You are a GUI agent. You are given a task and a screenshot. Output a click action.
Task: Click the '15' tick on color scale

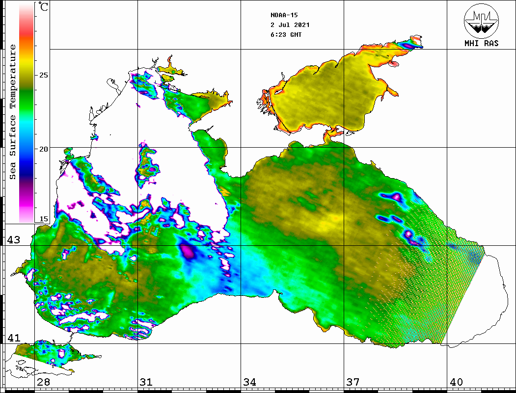pyautogui.click(x=43, y=219)
